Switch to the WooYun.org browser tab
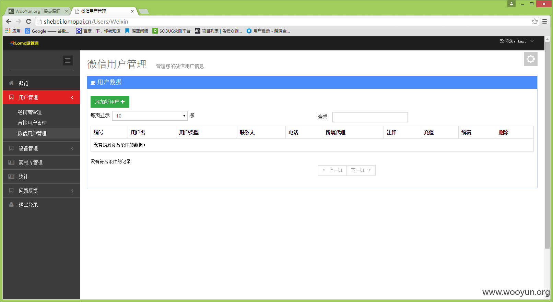The width and height of the screenshot is (553, 302). click(37, 11)
